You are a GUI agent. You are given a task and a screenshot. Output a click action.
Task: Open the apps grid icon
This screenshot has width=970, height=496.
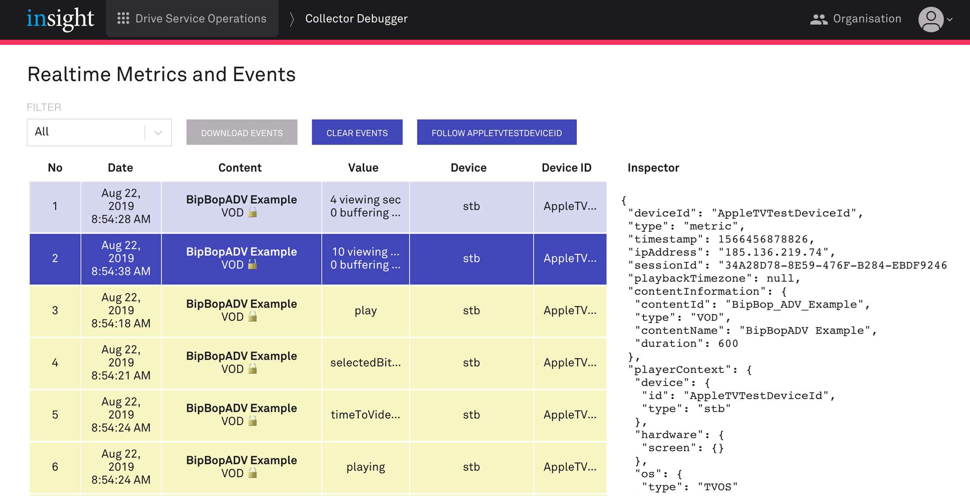point(123,18)
